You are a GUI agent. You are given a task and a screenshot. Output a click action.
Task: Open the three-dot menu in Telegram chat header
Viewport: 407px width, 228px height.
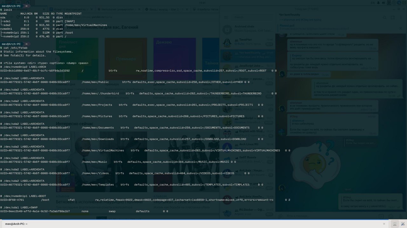click(x=401, y=18)
